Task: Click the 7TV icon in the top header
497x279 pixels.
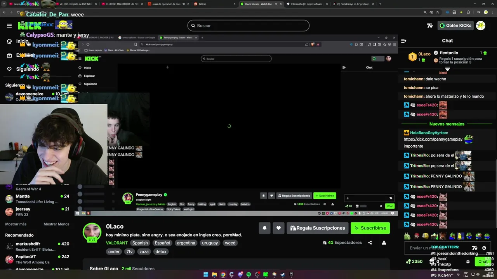Action: click(429, 26)
